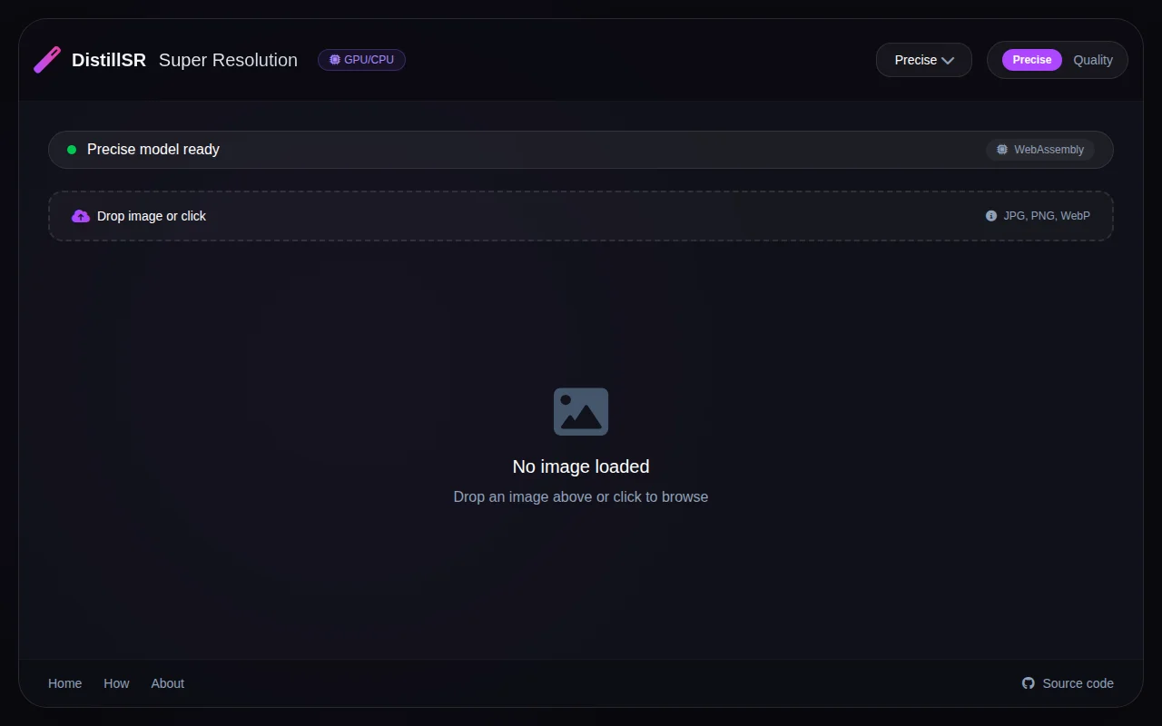The width and height of the screenshot is (1162, 726).
Task: Click the green model ready status dot
Action: 72,150
